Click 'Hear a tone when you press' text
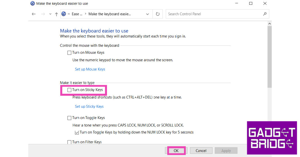 [x=128, y=125]
